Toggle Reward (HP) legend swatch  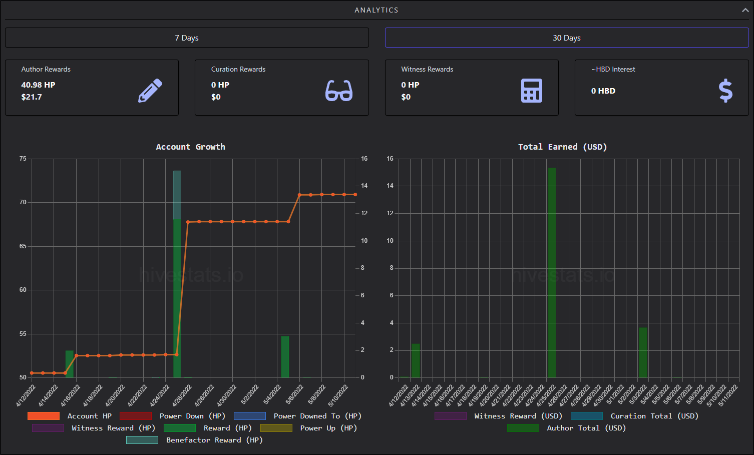[180, 428]
